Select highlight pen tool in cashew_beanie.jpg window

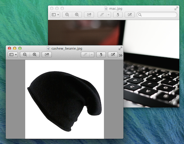[85, 55]
